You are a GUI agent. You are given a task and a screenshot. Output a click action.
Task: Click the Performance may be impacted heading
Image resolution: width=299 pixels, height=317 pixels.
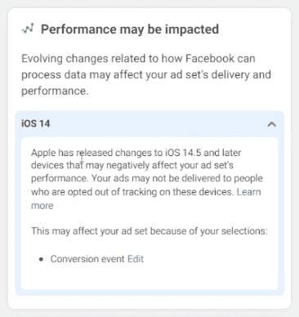click(x=130, y=29)
